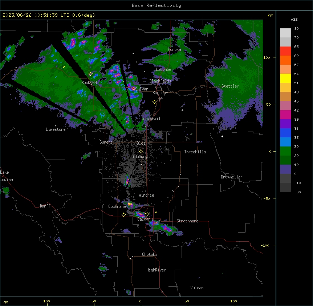The image size is (313, 306).
Task: Click the Blackfalds city label
Action: [x=160, y=81]
